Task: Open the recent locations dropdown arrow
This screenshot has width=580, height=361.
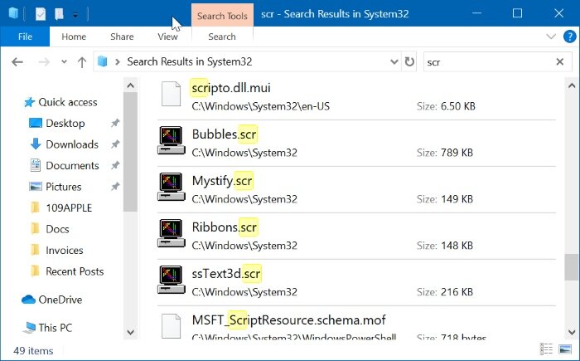Action: pos(64,62)
